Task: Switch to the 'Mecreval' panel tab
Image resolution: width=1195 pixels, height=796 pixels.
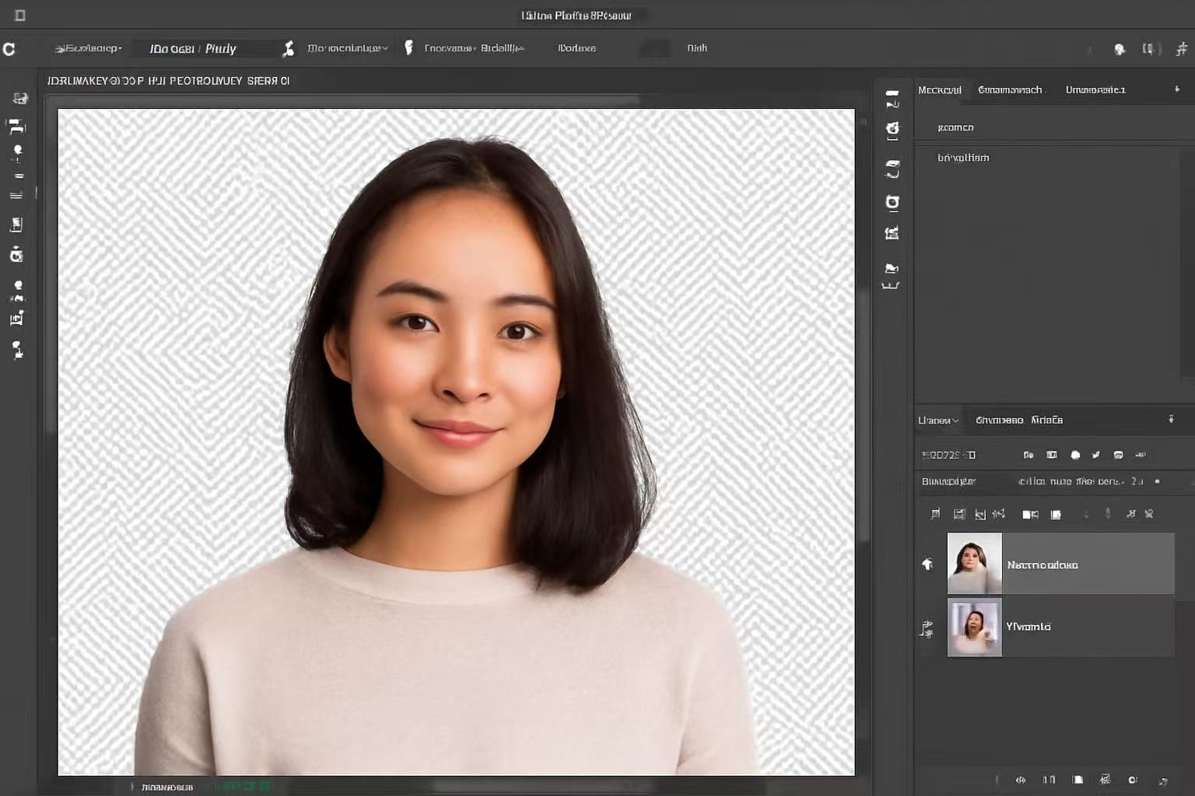Action: pyautogui.click(x=940, y=90)
